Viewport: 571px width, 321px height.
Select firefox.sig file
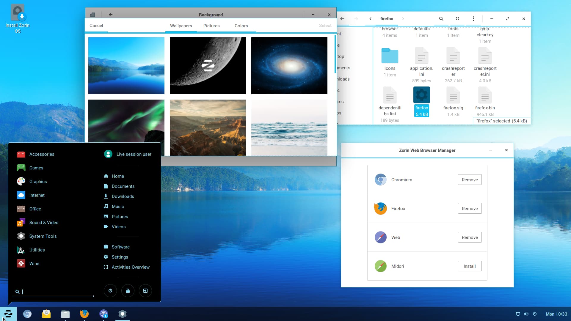tap(453, 101)
